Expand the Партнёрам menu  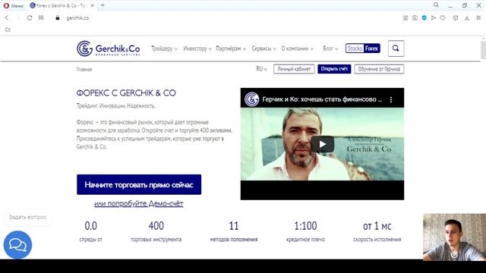click(231, 49)
